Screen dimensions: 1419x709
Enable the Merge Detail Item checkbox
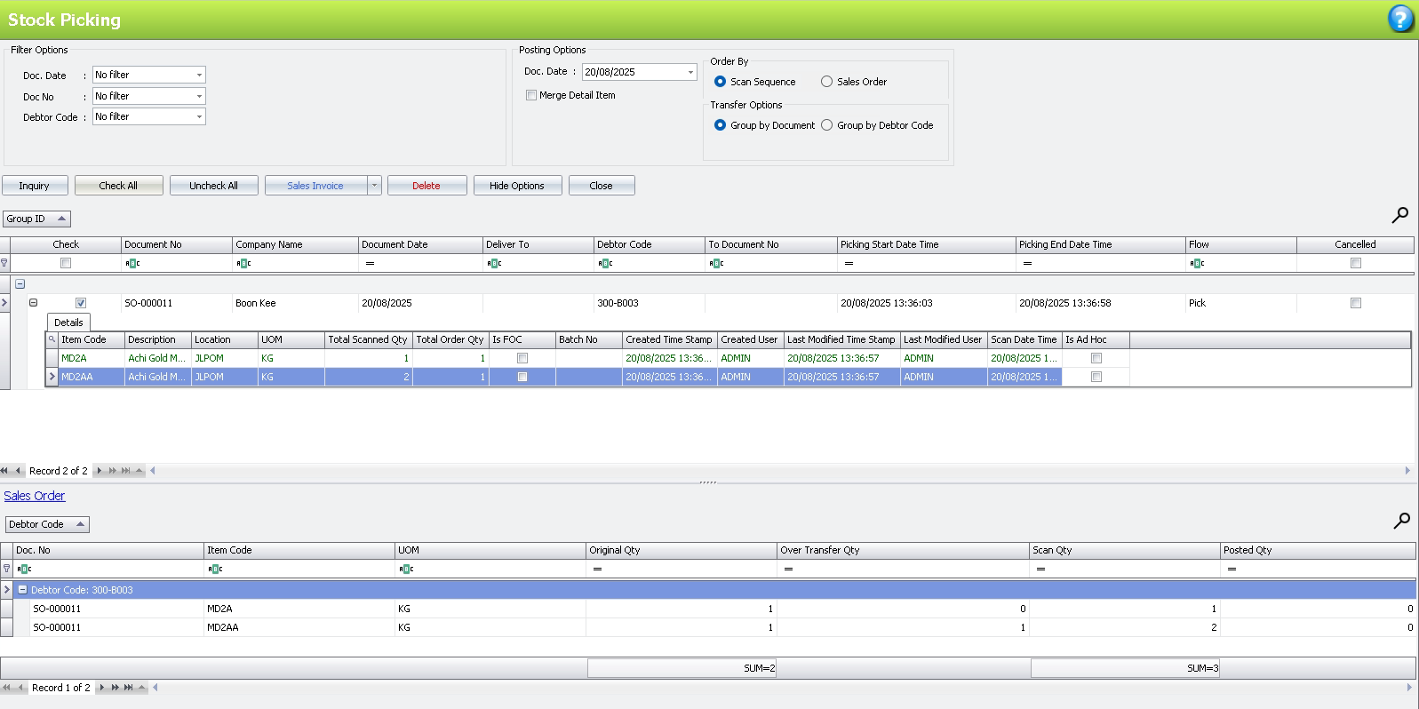coord(531,95)
